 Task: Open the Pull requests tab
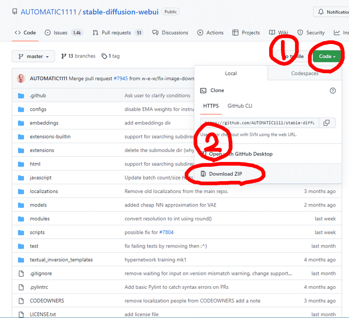118,33
